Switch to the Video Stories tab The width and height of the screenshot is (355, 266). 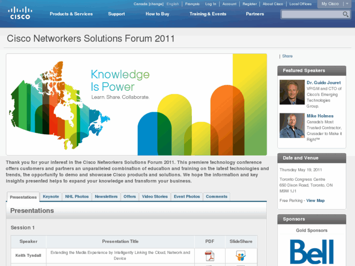[x=155, y=197]
